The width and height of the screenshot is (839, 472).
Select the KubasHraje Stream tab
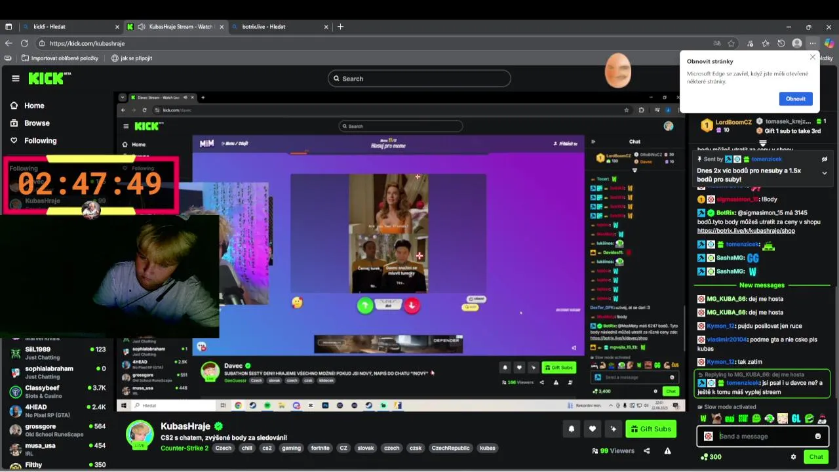click(176, 27)
